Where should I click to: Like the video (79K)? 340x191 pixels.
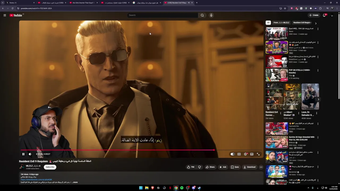pyautogui.click(x=191, y=167)
